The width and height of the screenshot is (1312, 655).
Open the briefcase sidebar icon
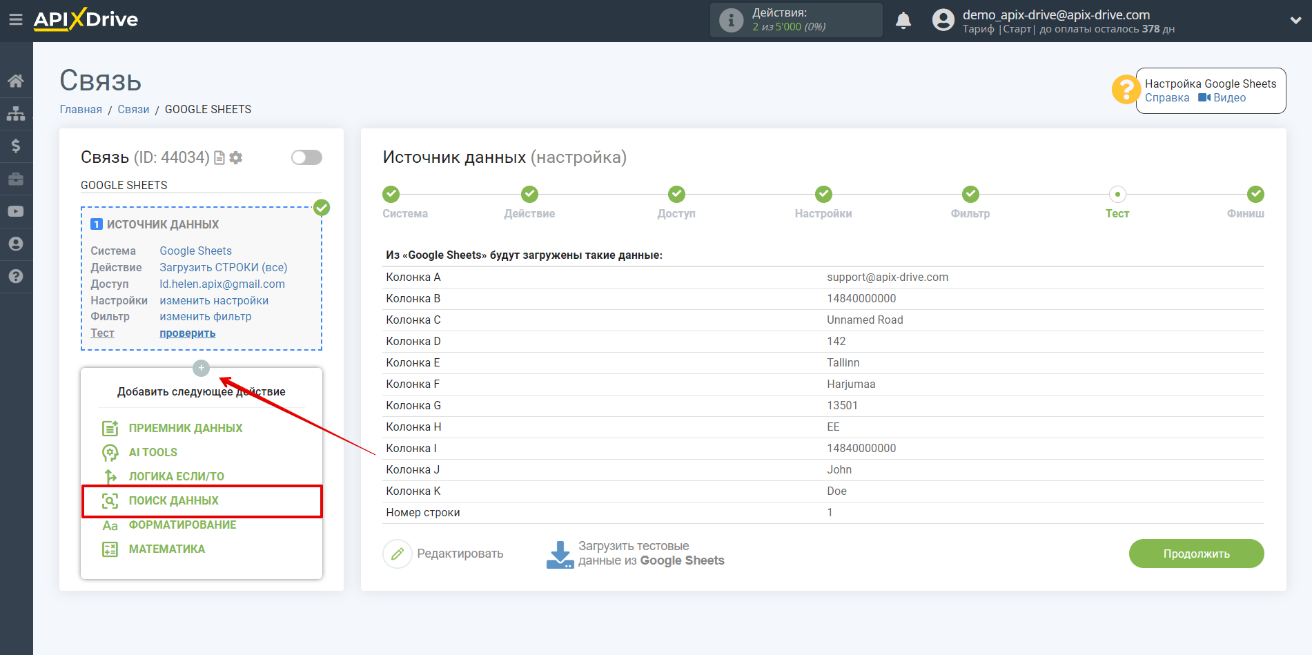click(x=16, y=179)
